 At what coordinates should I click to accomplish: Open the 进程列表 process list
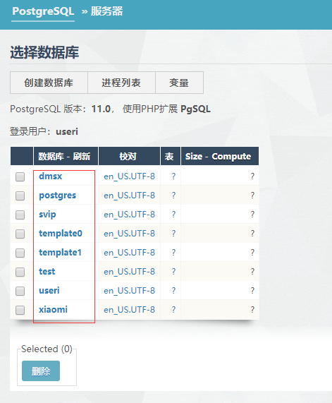pyautogui.click(x=121, y=83)
